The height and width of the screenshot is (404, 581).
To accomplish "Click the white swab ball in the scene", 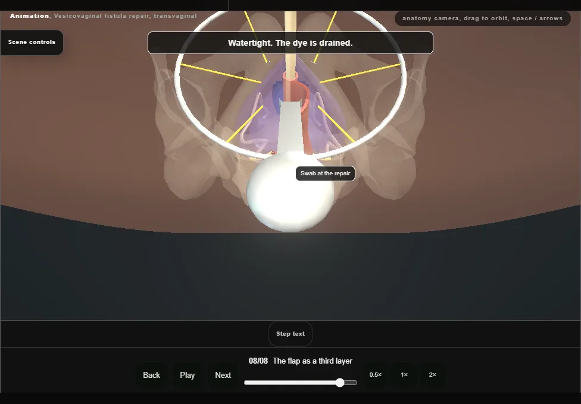I will click(290, 191).
